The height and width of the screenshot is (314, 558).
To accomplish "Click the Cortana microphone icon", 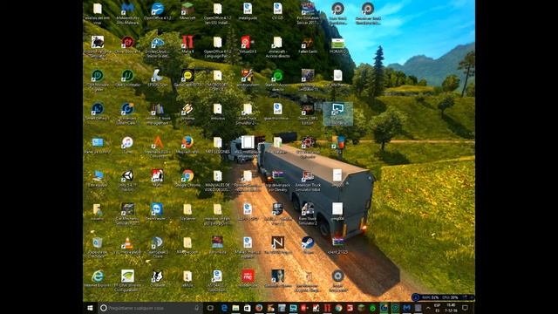I will pyautogui.click(x=196, y=308).
